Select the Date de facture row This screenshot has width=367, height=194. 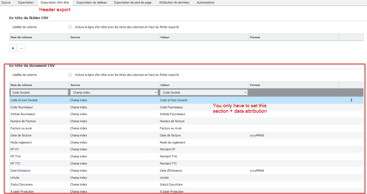click(x=21, y=135)
